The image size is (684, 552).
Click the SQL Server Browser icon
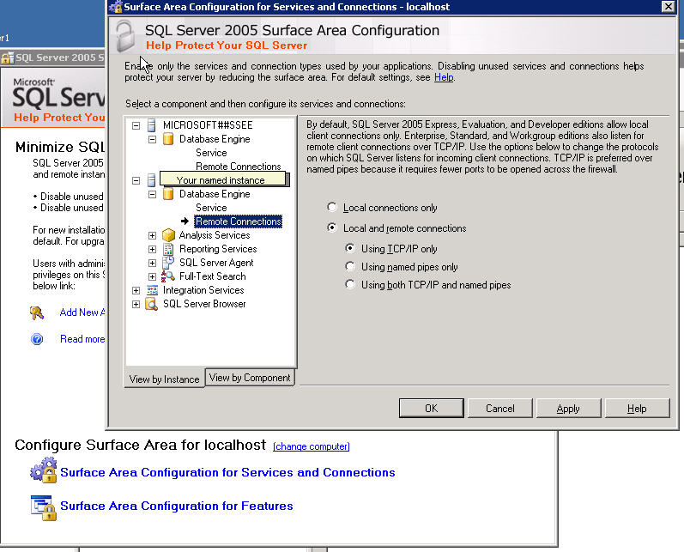tap(151, 304)
